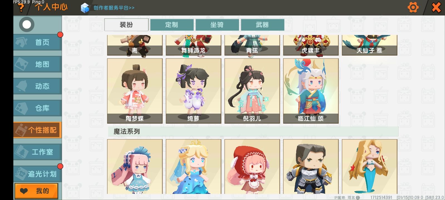The image size is (445, 200).
Task: Open the 地图 map sidebar item
Action: point(38,64)
